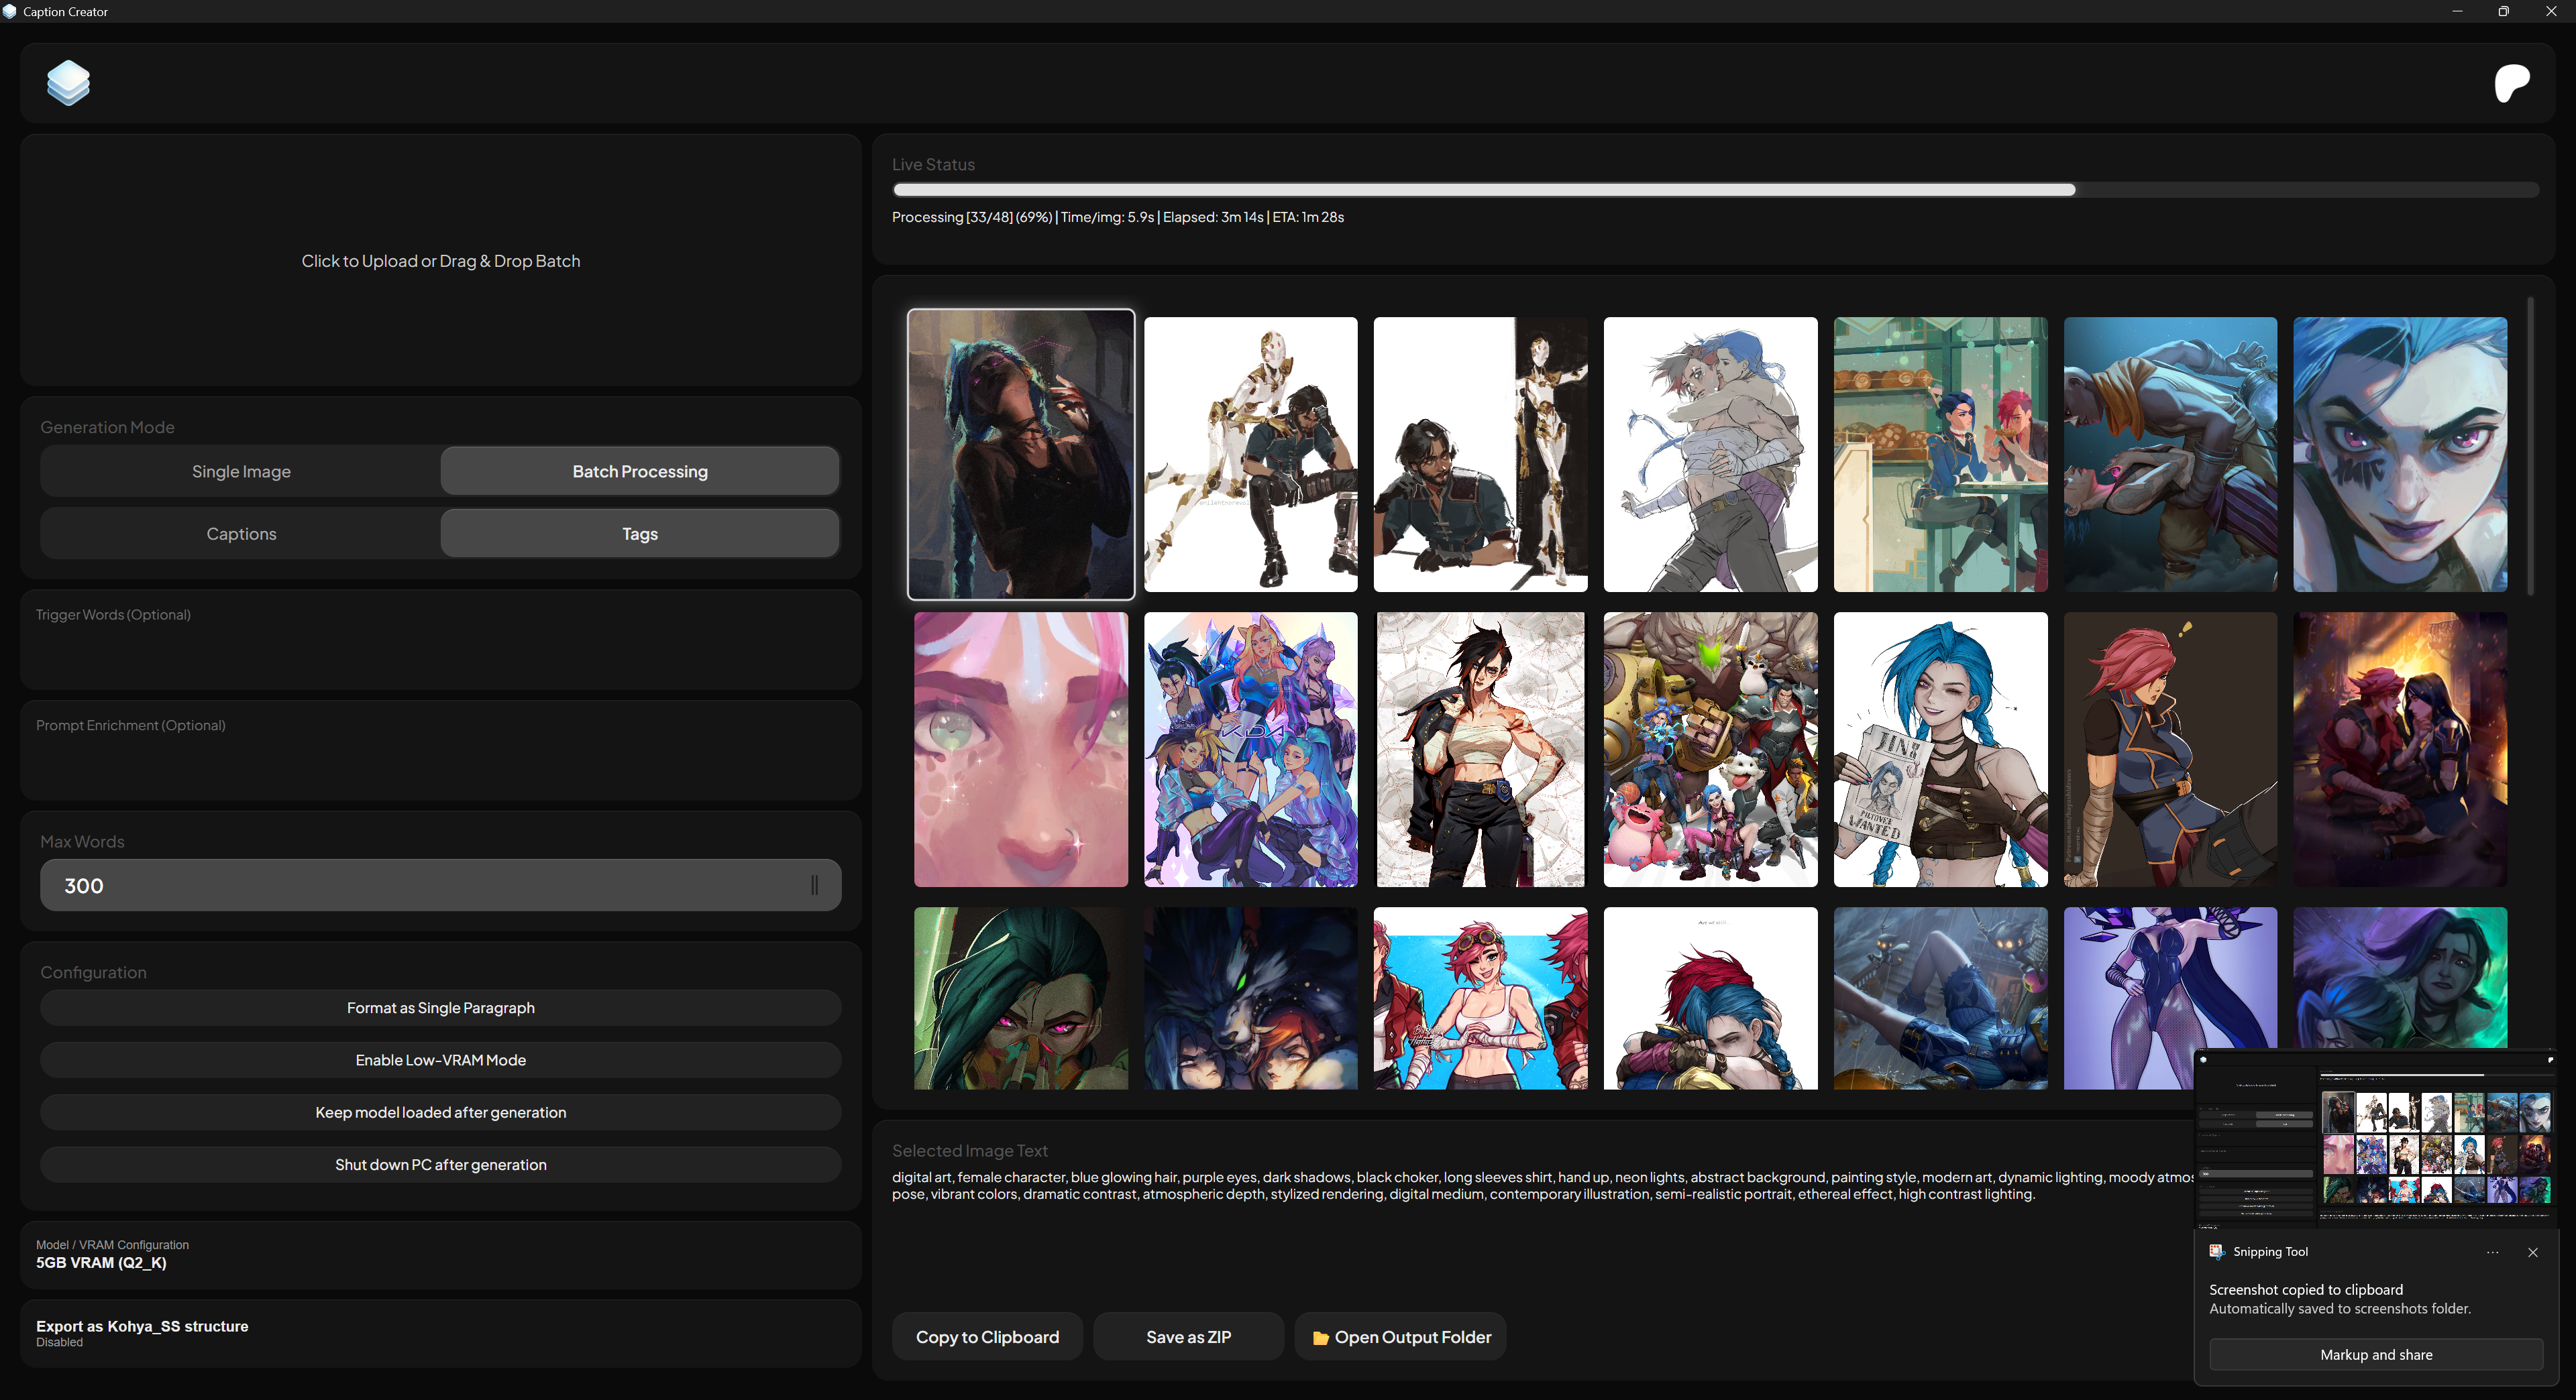Click Caption Creator title bar app icon
Viewport: 2576px width, 1400px height.
coord(10,11)
